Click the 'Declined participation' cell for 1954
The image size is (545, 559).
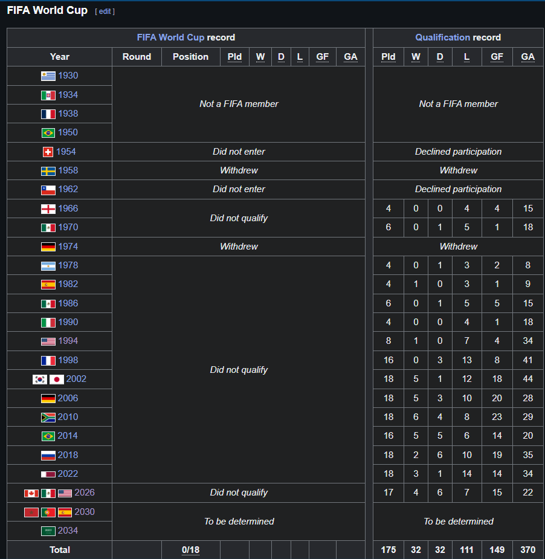point(458,152)
